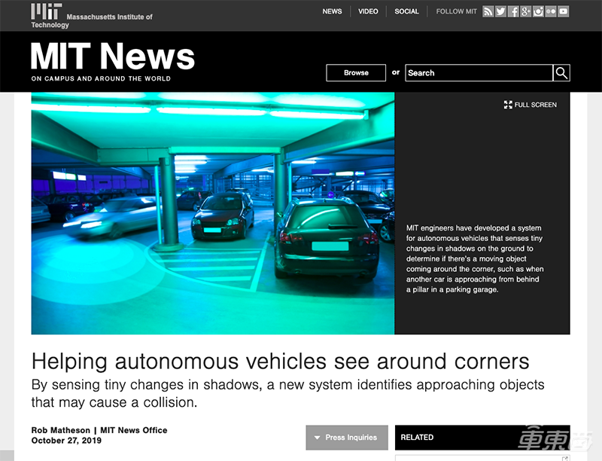Visit MIT's Twitter page via bird icon
The image size is (602, 461).
click(500, 11)
